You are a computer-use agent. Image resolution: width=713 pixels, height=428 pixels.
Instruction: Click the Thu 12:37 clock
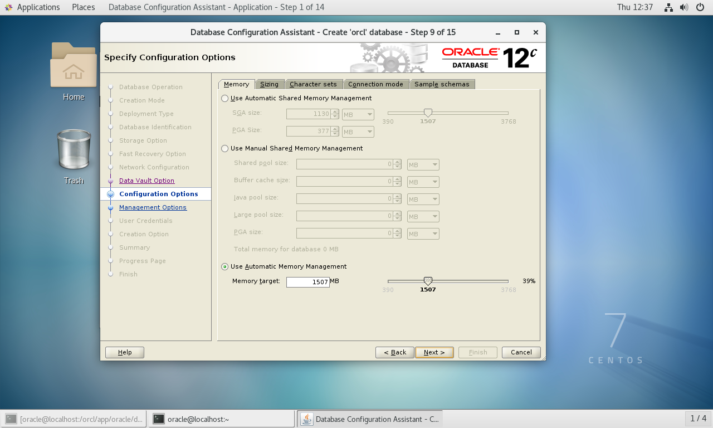tap(634, 7)
